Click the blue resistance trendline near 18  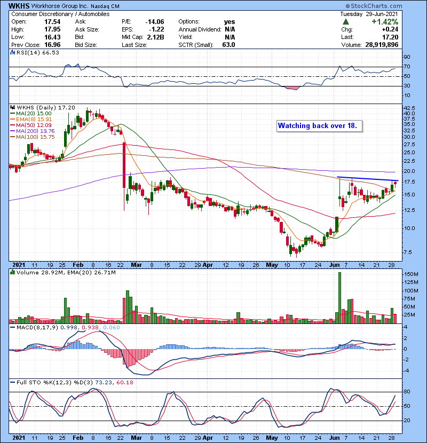click(x=368, y=179)
